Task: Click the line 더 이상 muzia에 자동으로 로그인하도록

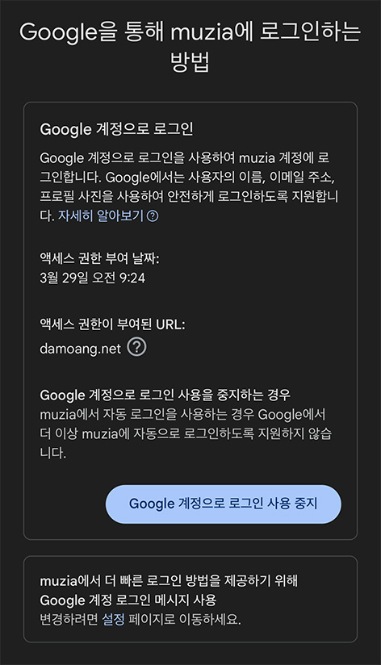Action: point(186,433)
